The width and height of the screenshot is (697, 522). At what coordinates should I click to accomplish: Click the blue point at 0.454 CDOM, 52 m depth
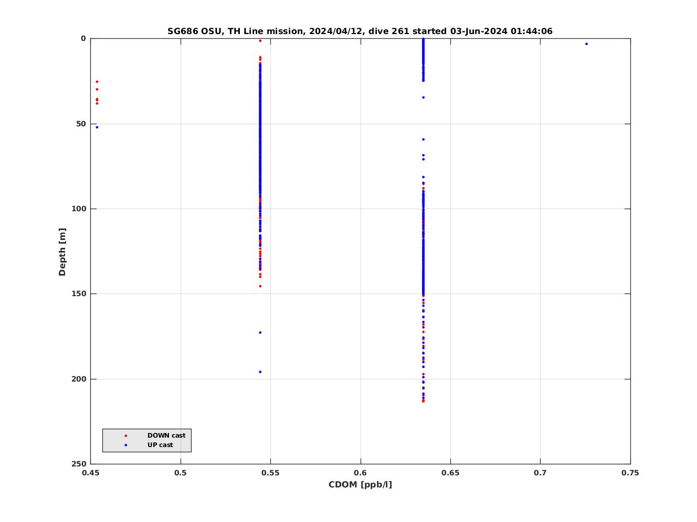pos(97,127)
